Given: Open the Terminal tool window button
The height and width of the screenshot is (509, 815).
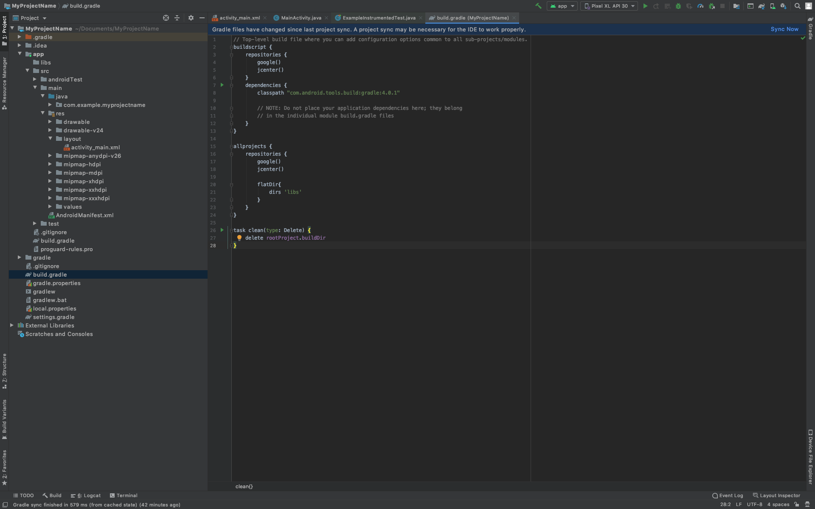Looking at the screenshot, I should coord(124,495).
